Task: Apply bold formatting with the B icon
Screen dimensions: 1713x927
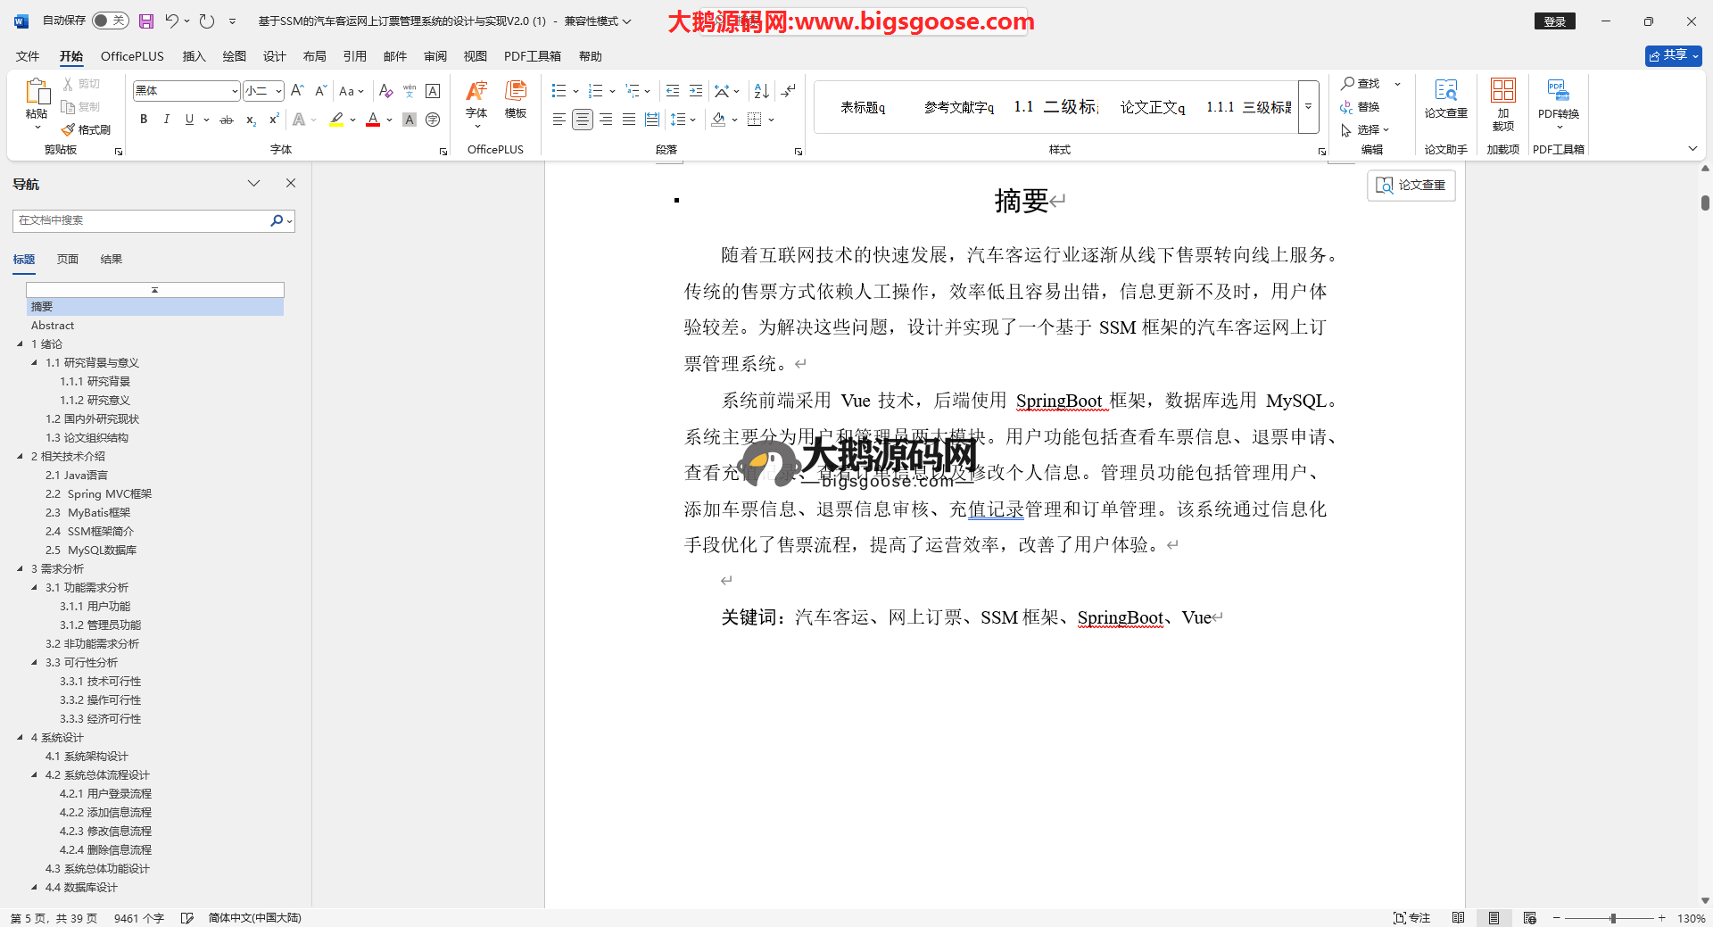Action: click(x=144, y=120)
